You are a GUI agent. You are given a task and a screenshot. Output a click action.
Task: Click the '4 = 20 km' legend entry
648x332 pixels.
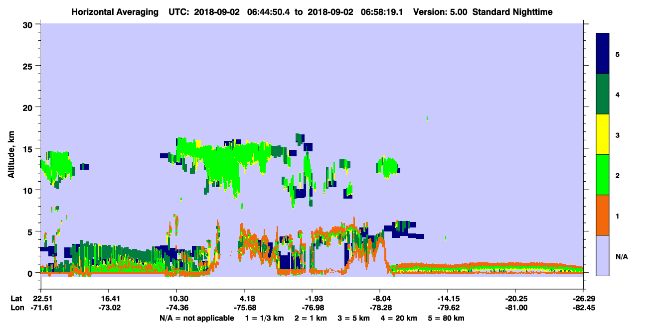399,318
